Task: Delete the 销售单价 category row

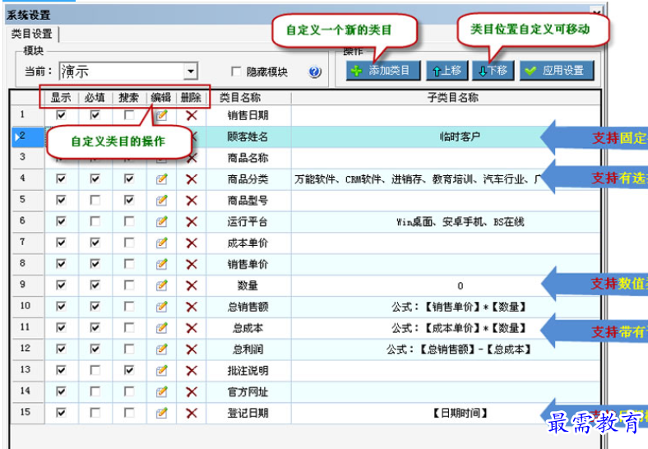Action: pyautogui.click(x=192, y=264)
